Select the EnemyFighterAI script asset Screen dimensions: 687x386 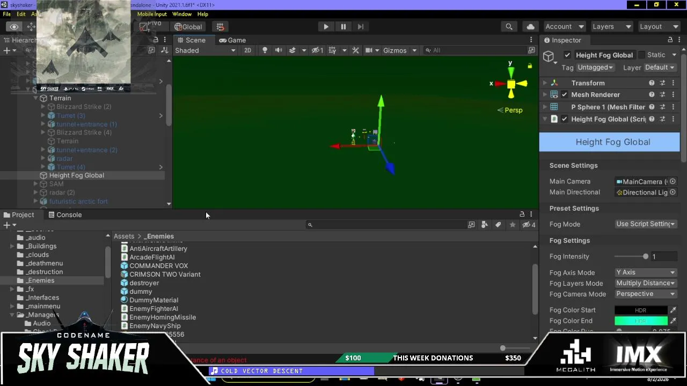[154, 309]
